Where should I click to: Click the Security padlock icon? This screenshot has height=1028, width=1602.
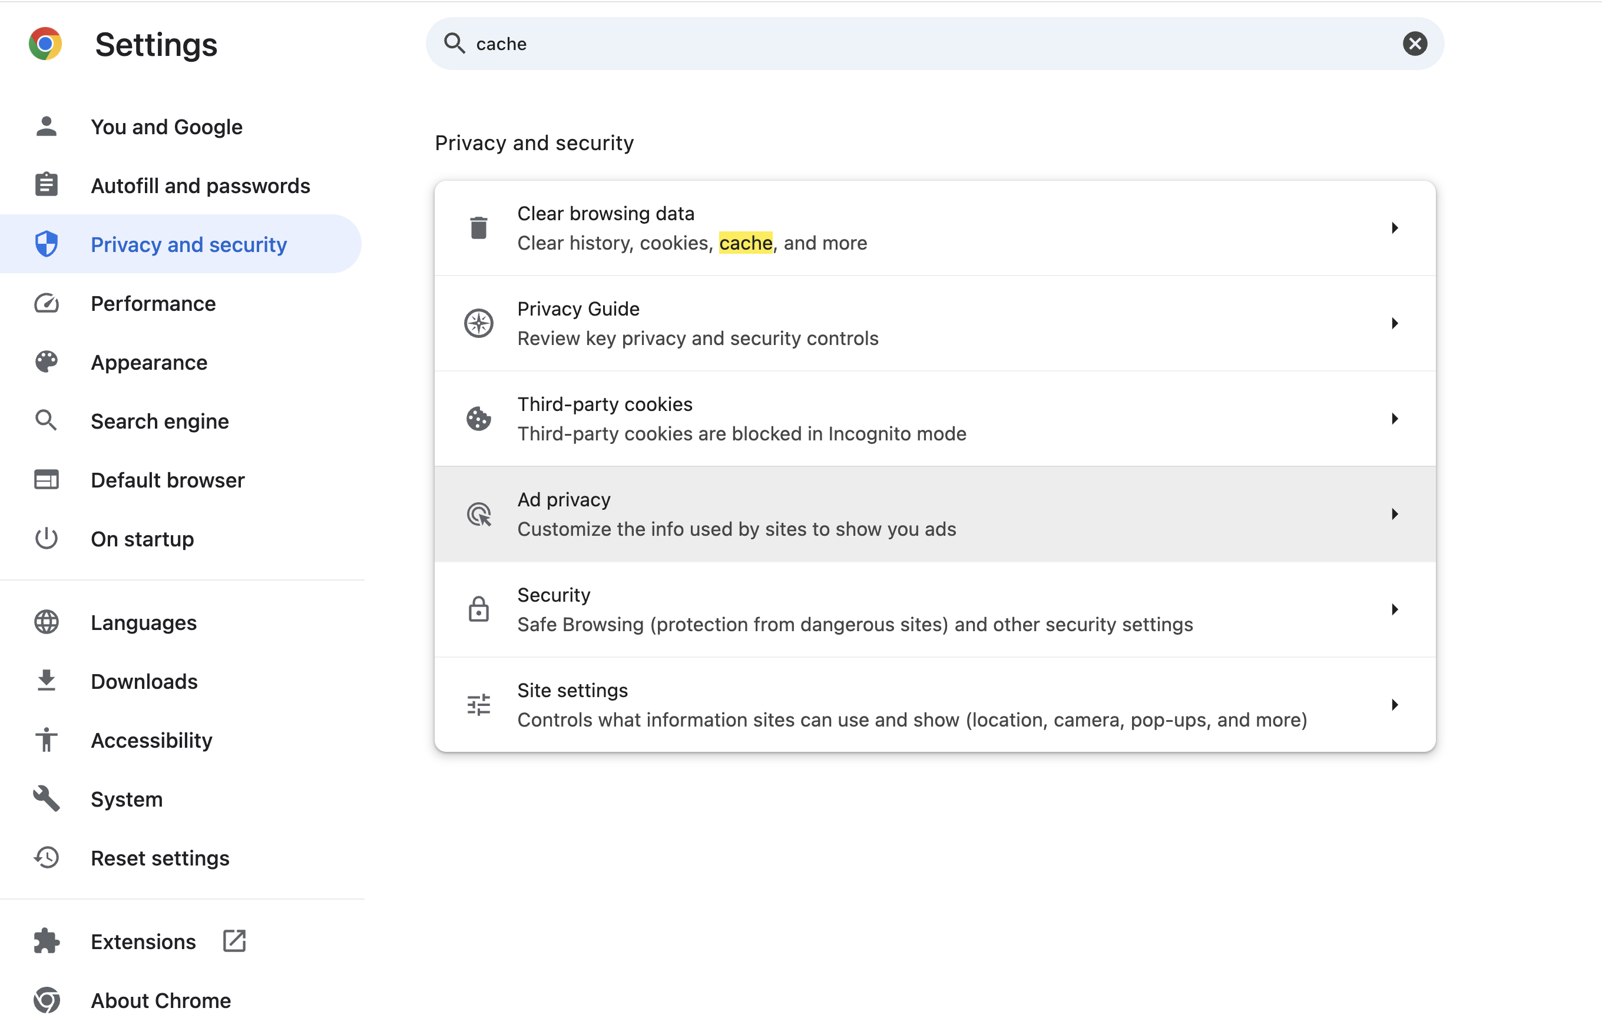click(x=478, y=609)
